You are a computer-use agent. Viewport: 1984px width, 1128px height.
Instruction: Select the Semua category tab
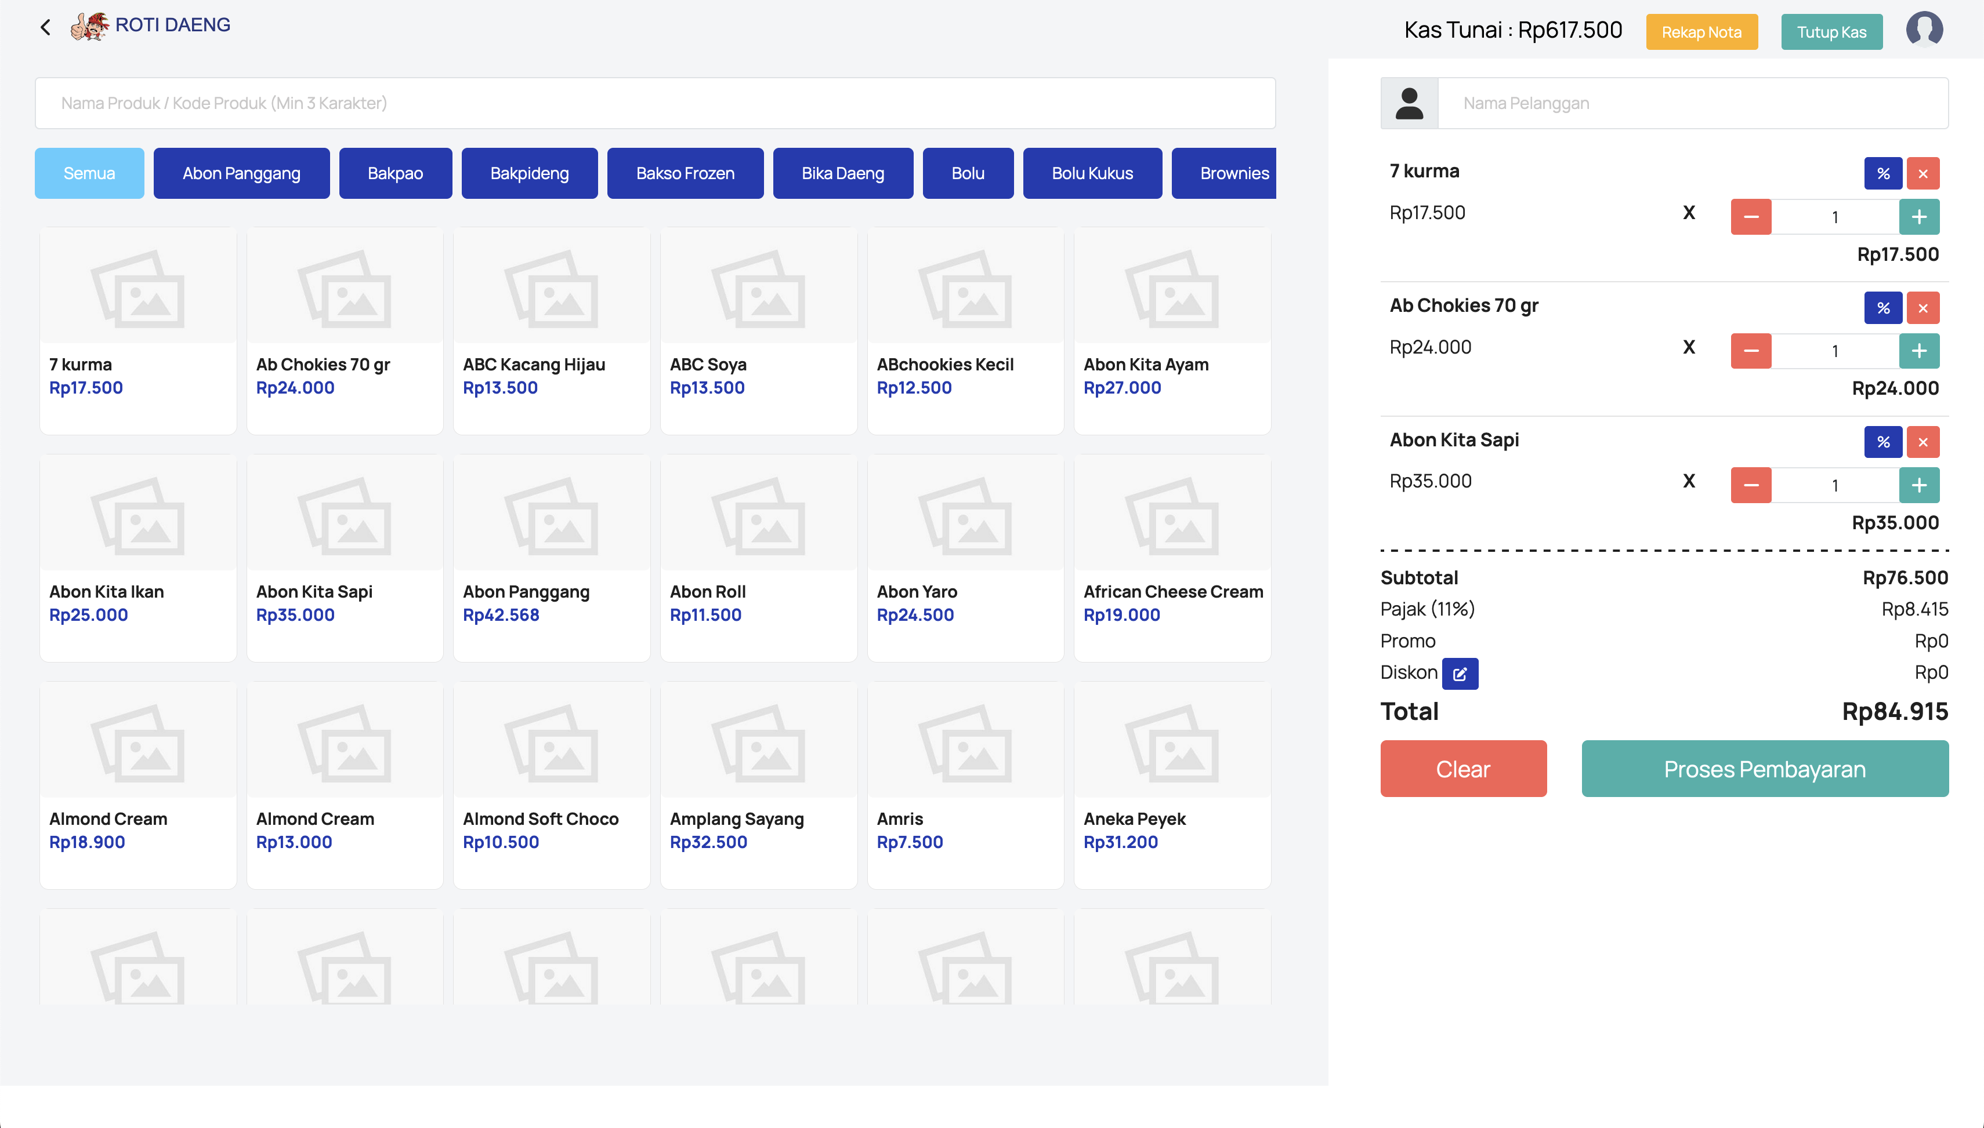[x=89, y=173]
